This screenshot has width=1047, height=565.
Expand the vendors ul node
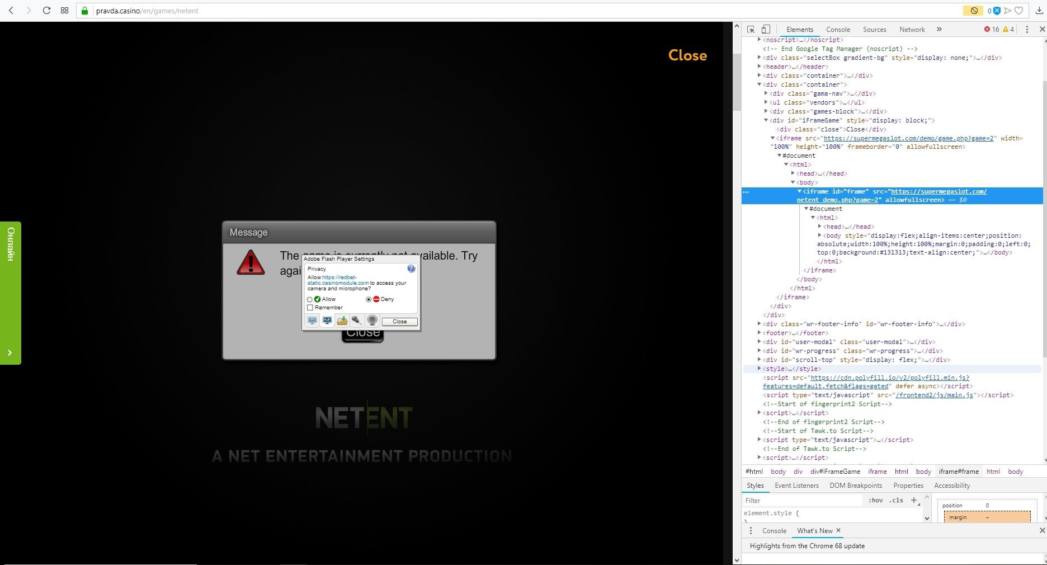pos(766,102)
